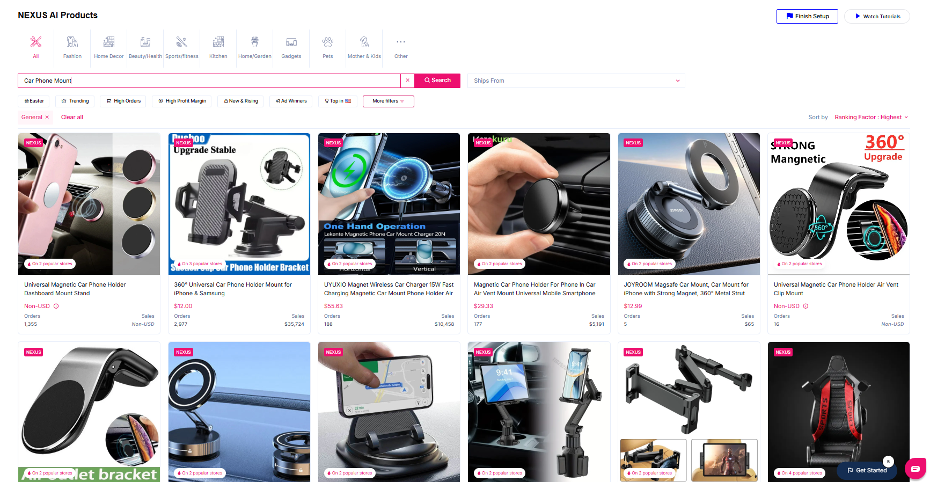The height and width of the screenshot is (482, 930).
Task: Toggle the Trending filter
Action: coord(75,101)
